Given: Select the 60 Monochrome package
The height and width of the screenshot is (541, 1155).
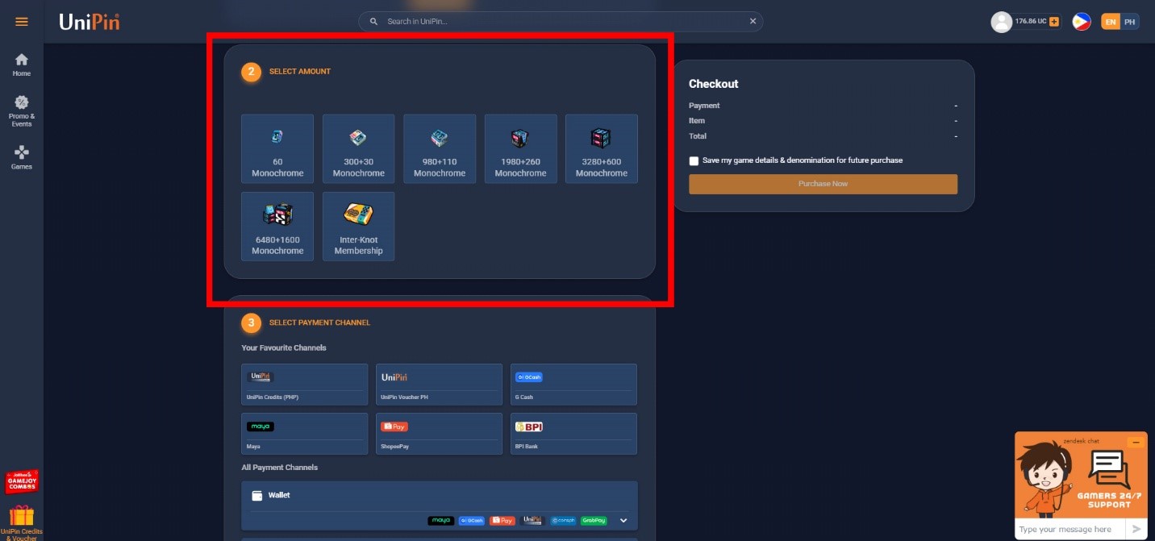Looking at the screenshot, I should [x=277, y=148].
